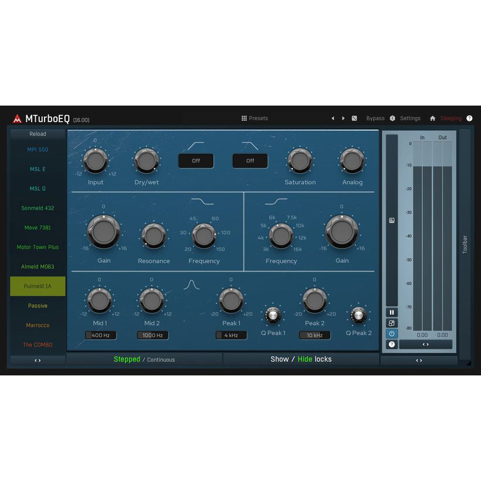Load next preset with right arrow
This screenshot has width=481, height=481.
tap(343, 118)
